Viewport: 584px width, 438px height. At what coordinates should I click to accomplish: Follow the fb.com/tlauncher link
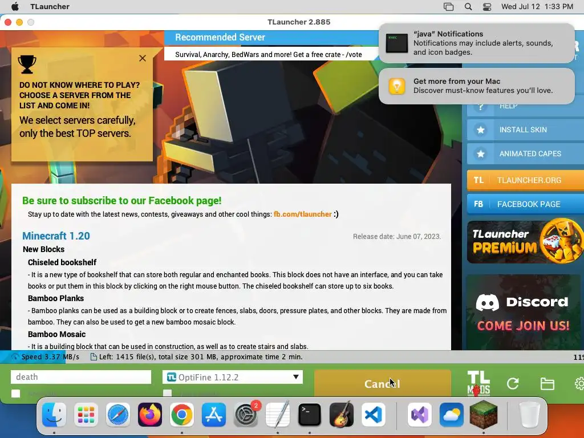point(302,214)
